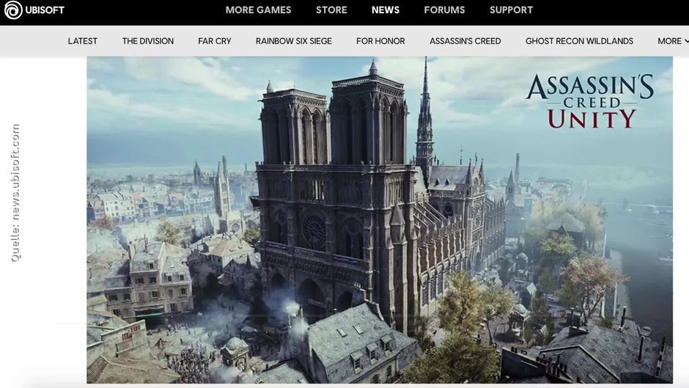Select the News section in top bar
Screen dimensions: 689x388
[x=386, y=10]
